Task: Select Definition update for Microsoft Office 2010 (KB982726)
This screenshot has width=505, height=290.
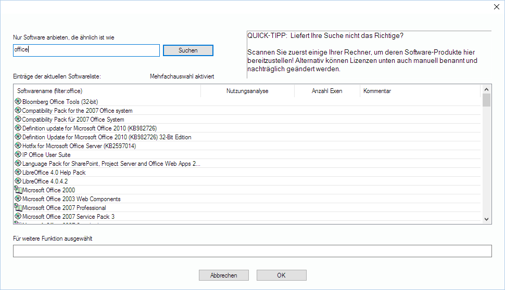Action: 90,128
